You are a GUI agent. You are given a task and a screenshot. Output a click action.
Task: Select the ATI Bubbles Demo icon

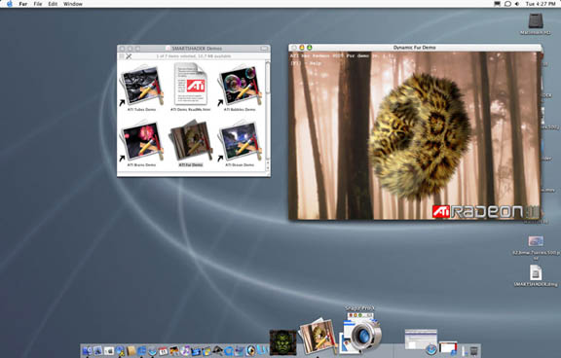(240, 85)
